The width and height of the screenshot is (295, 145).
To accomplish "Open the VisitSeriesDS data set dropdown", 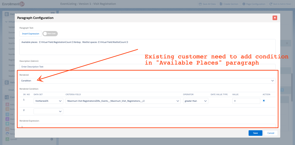I will (48, 101).
